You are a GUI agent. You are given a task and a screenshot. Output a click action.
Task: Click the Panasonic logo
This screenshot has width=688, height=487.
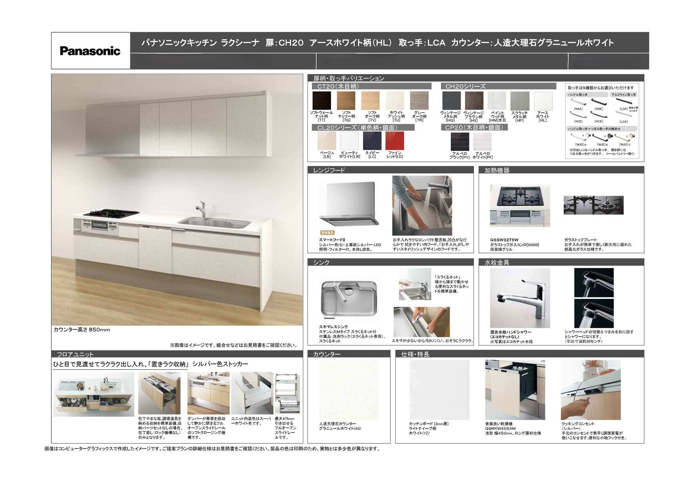pos(90,51)
